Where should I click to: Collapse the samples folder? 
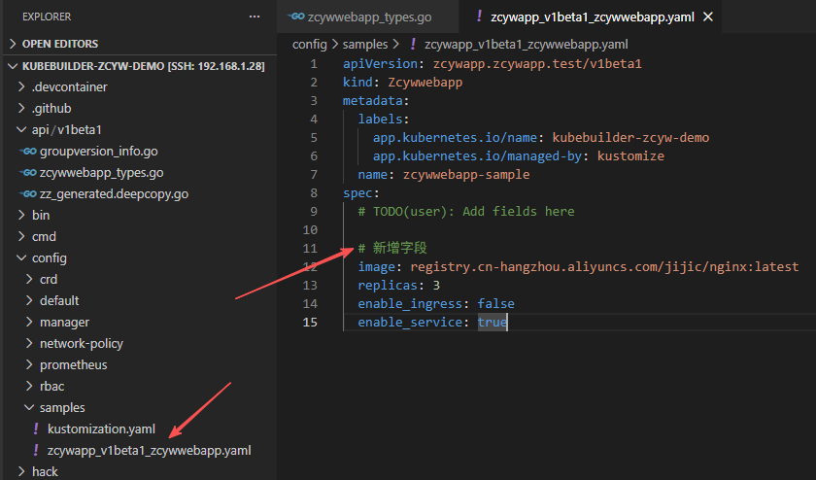coord(30,408)
